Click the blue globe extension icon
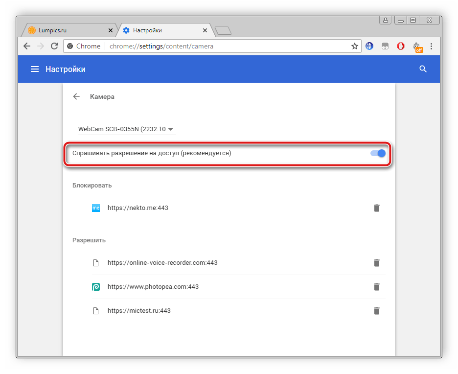Viewport: 458px width, 374px height. [369, 46]
